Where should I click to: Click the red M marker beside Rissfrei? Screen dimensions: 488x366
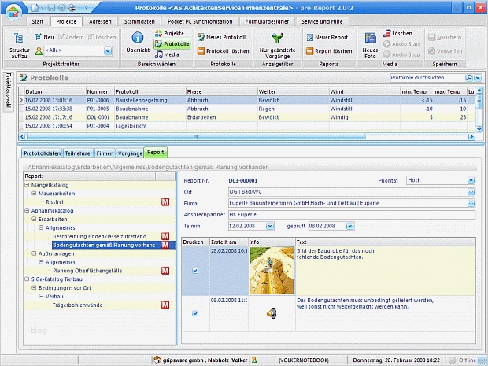[165, 202]
